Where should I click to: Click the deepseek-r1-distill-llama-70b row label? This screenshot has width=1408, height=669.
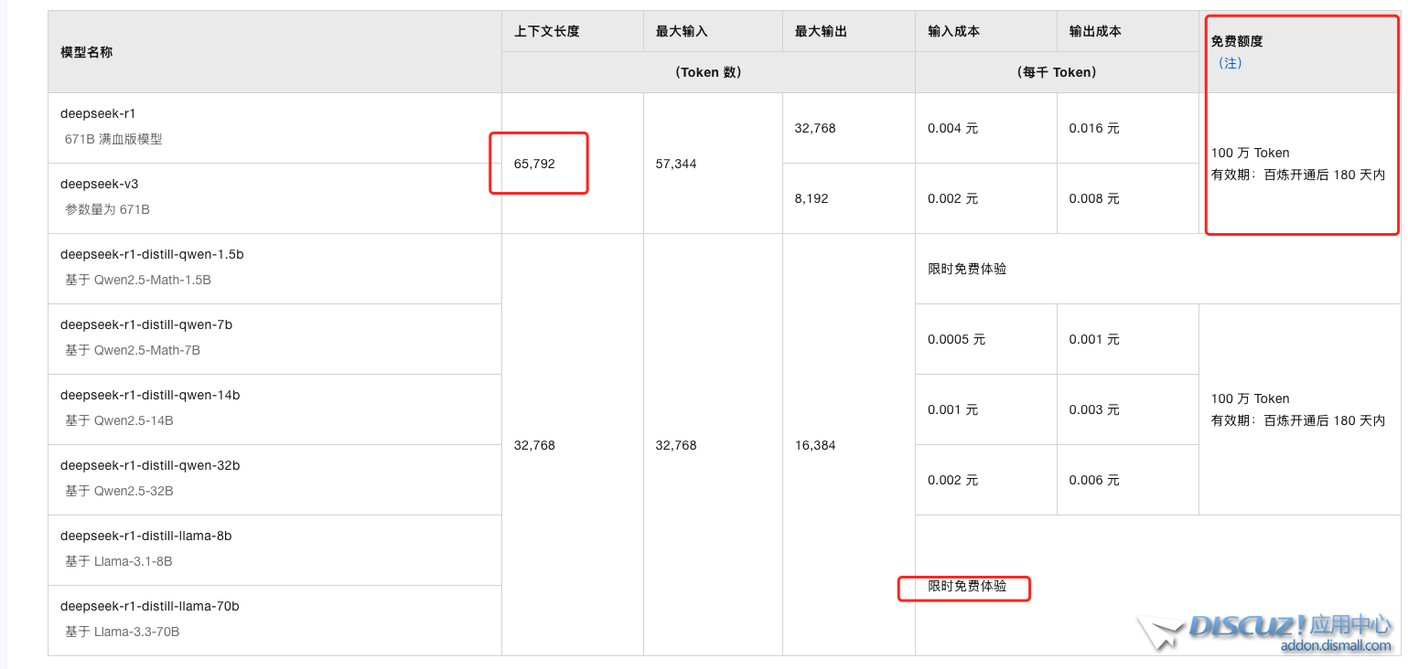click(x=150, y=606)
